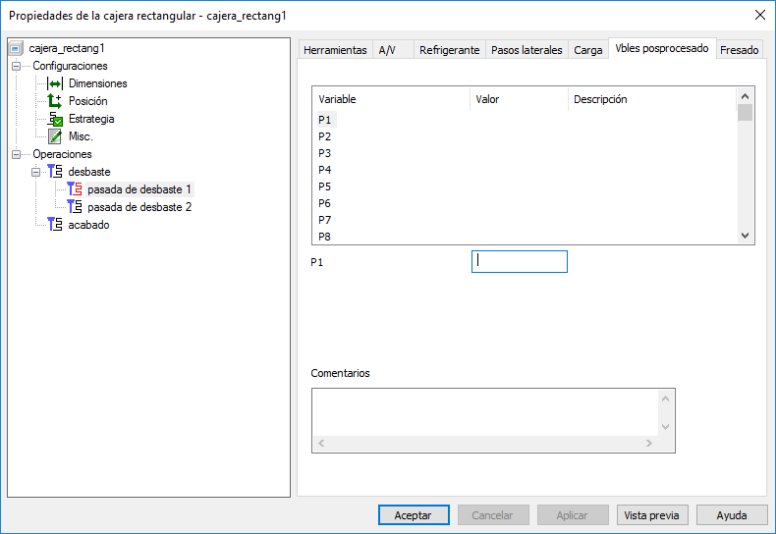
Task: Select the desbaste operation label
Action: point(89,172)
